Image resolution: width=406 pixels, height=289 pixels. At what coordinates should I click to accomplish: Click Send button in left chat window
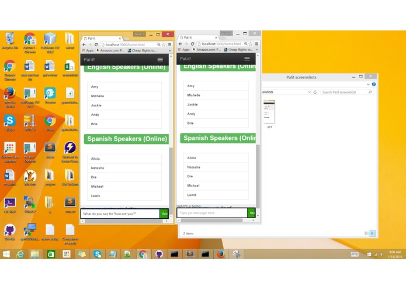164,214
